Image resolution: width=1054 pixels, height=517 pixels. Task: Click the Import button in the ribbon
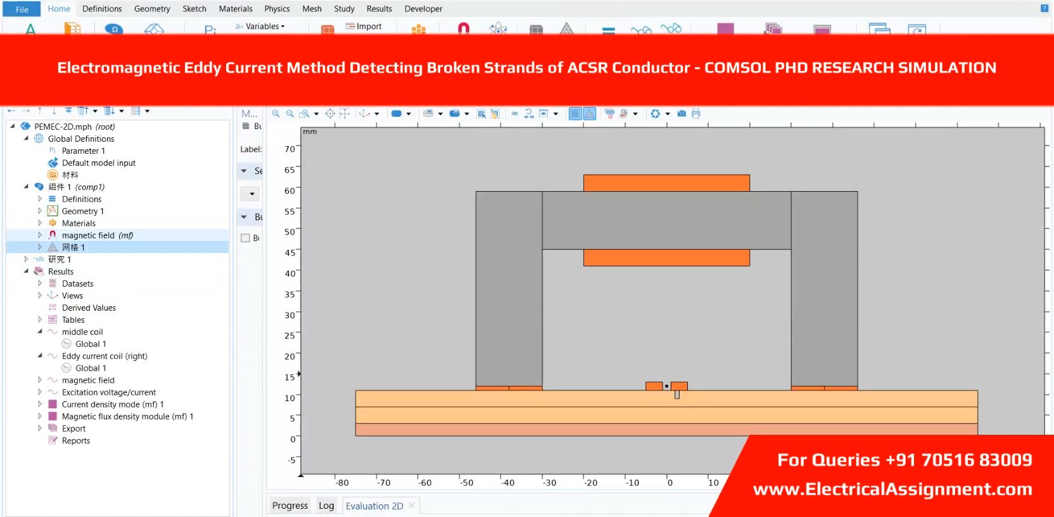pyautogui.click(x=364, y=27)
